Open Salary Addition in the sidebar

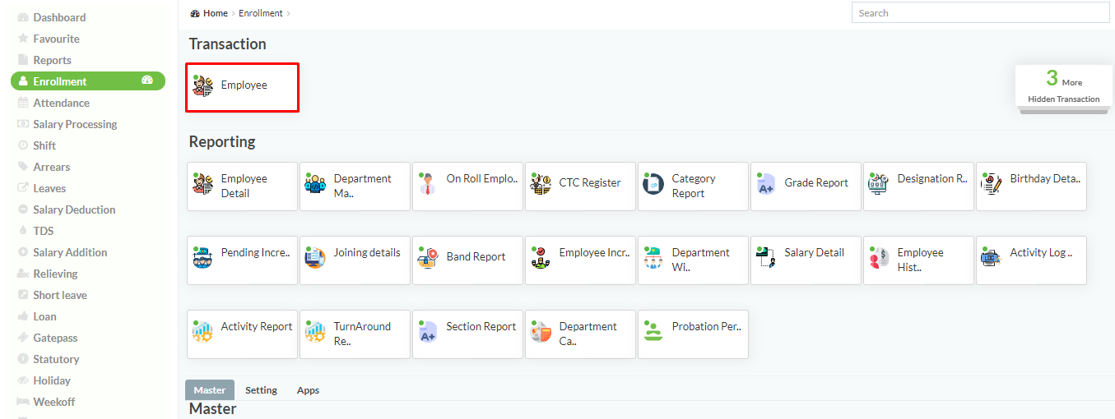pos(70,252)
